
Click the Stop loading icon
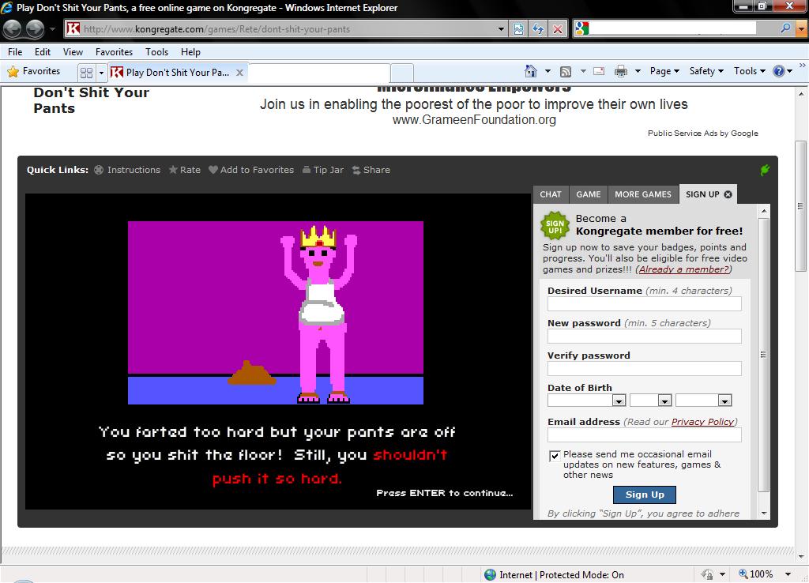tap(558, 29)
